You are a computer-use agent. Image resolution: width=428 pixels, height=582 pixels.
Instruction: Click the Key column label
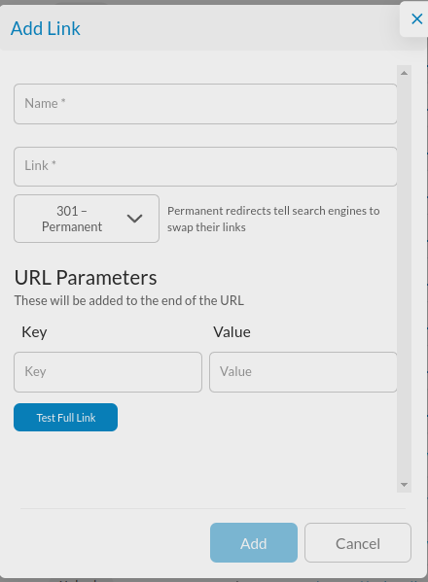coord(34,332)
